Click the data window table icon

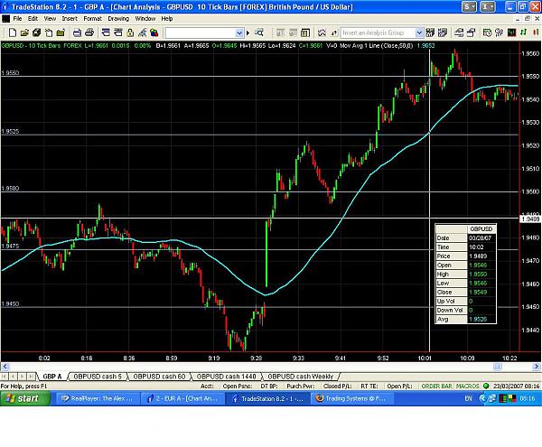(305, 33)
